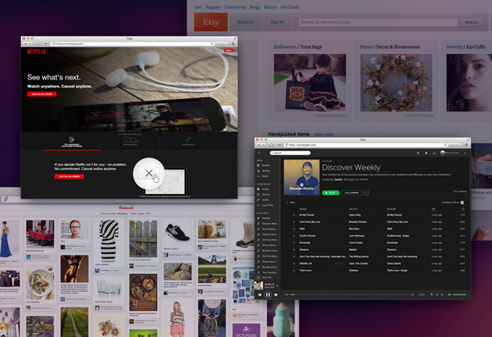492x337 pixels.
Task: Open the Jewelry category link on Etsy
Action: (x=454, y=47)
